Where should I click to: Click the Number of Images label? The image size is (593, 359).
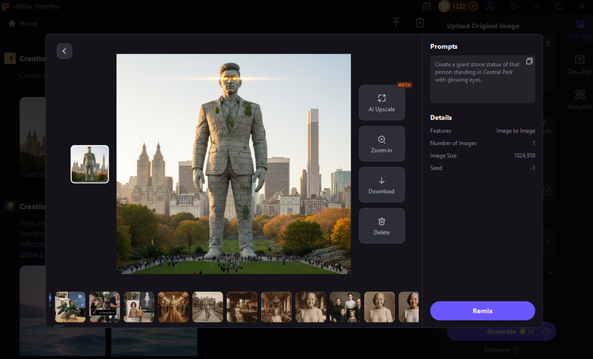[x=453, y=144]
